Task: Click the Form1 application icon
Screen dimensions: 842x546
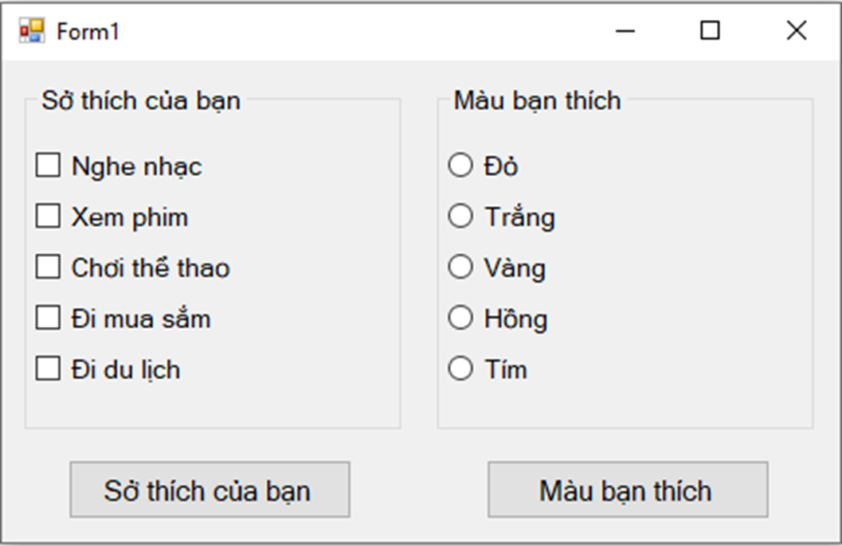Action: tap(30, 30)
